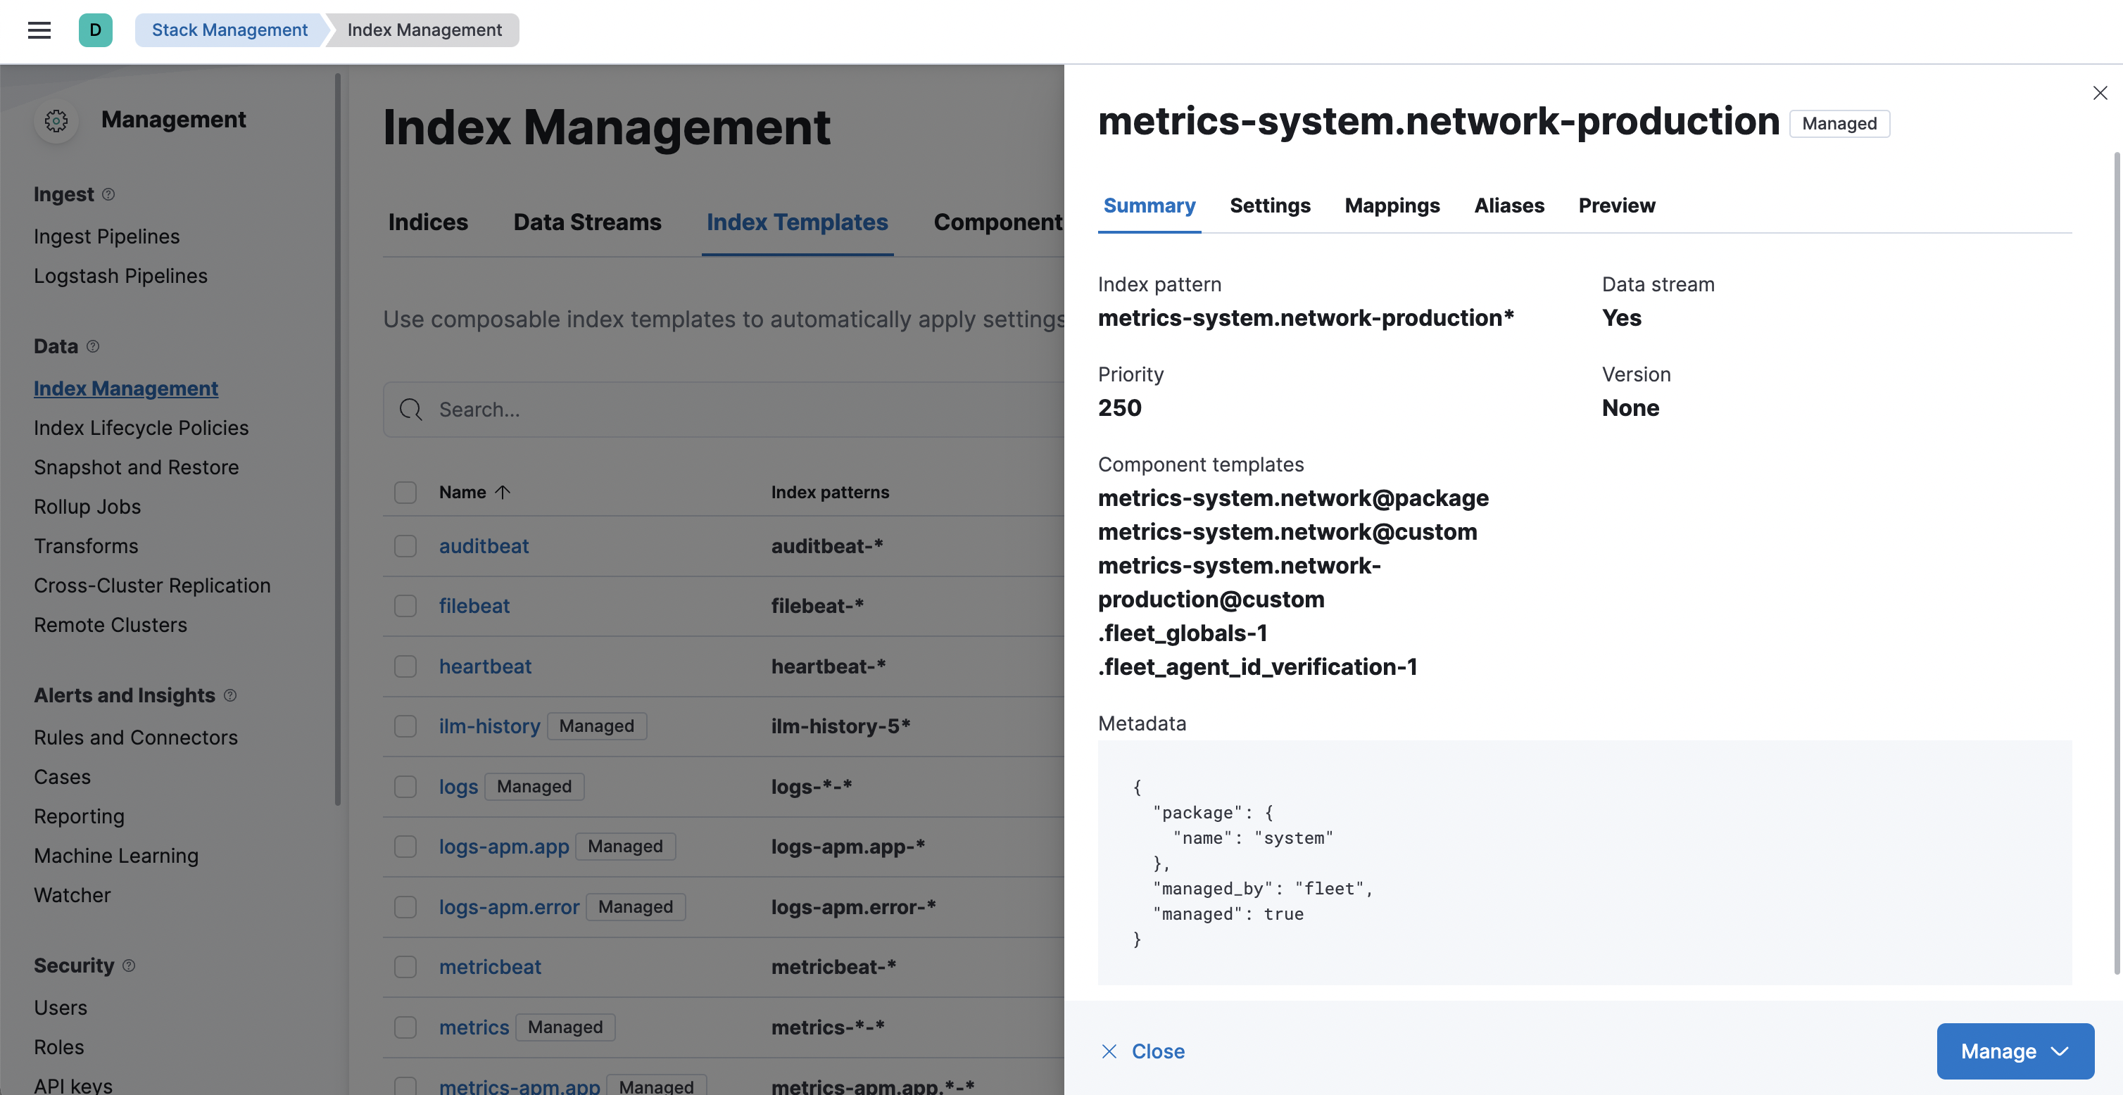
Task: Click the D space avatar icon
Action: pos(96,30)
